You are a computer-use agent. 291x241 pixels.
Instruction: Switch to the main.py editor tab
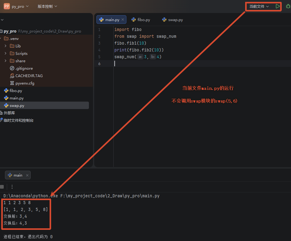[111, 20]
